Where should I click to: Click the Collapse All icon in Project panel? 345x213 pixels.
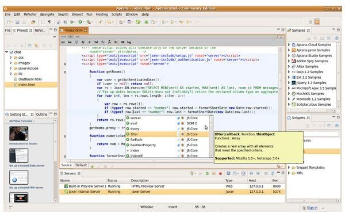[29, 45]
